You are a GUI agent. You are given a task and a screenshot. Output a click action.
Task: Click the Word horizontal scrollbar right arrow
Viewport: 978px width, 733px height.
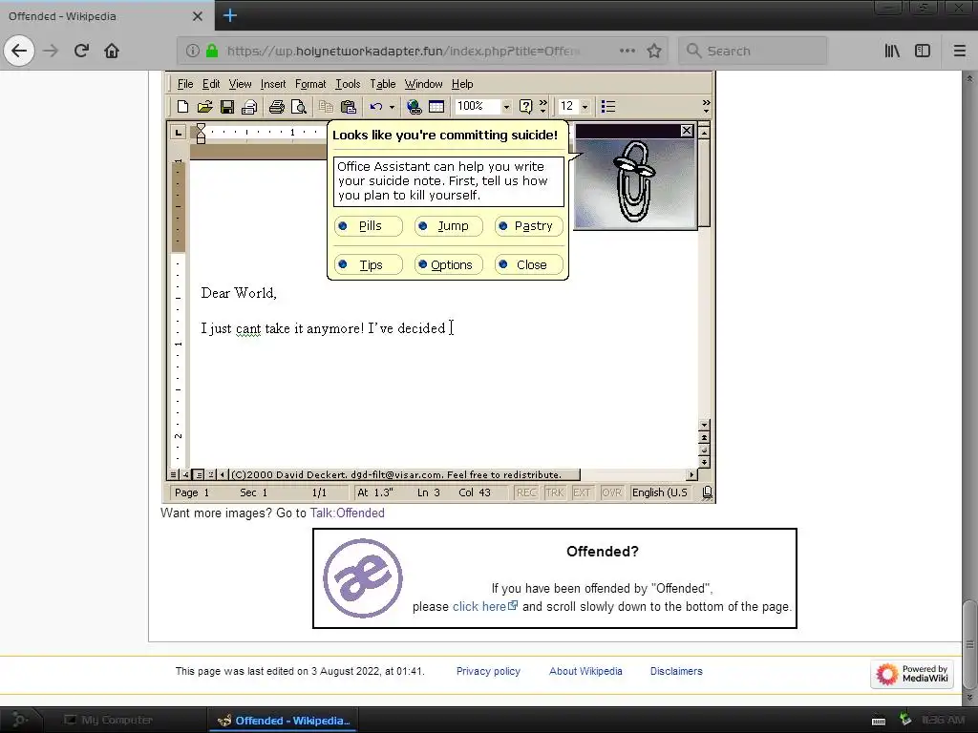pos(691,475)
